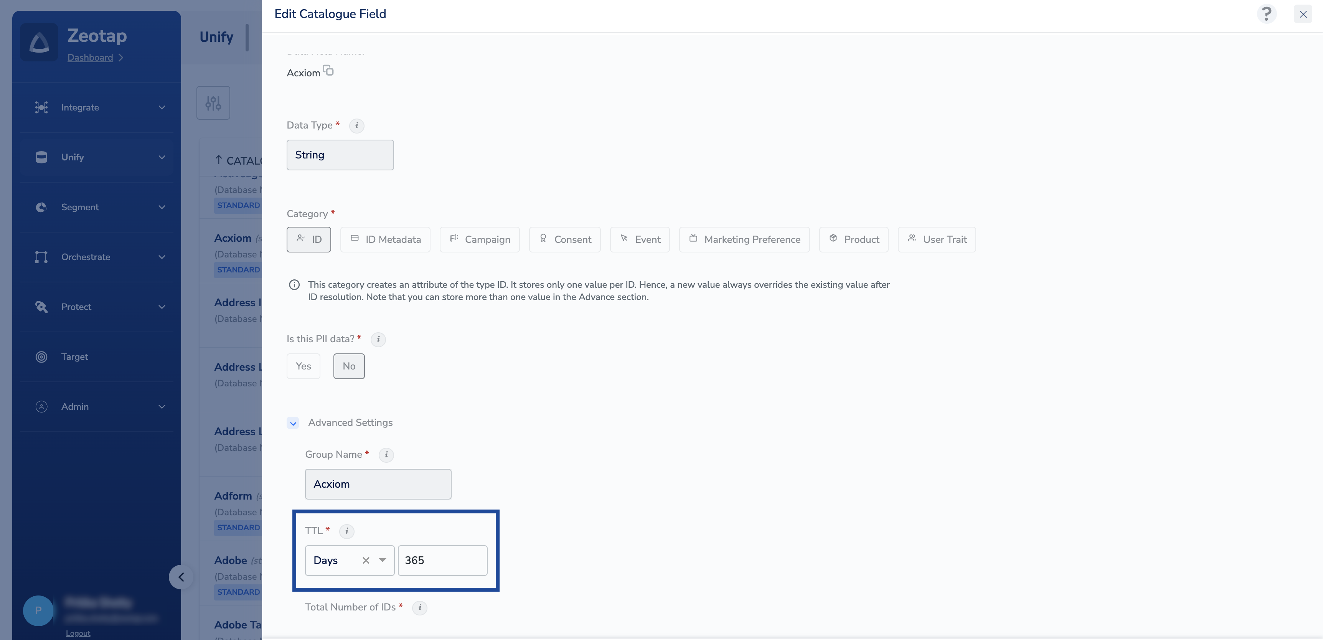The height and width of the screenshot is (640, 1323).
Task: Select Yes for PII data
Action: coord(303,366)
